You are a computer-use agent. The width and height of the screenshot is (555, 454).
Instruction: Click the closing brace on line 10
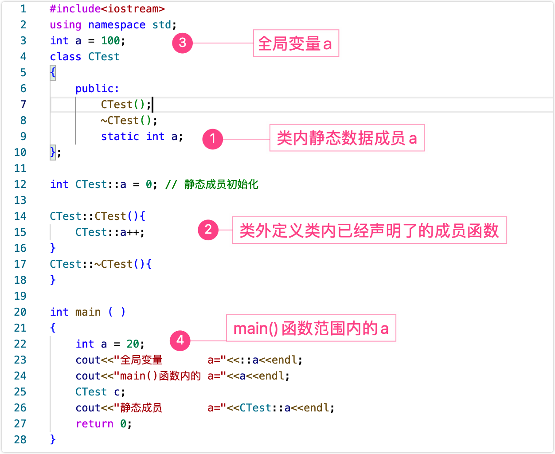pos(53,153)
